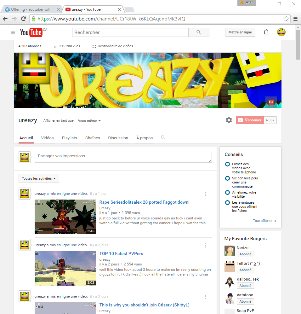Click the browser back arrow
Viewport: 301px width, 314px height.
click(5, 19)
